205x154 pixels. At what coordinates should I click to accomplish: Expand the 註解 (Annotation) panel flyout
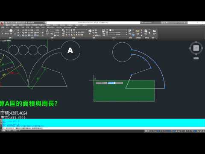53,38
